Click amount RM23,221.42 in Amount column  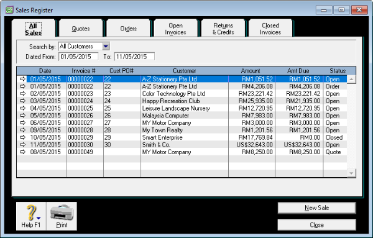[x=256, y=94]
